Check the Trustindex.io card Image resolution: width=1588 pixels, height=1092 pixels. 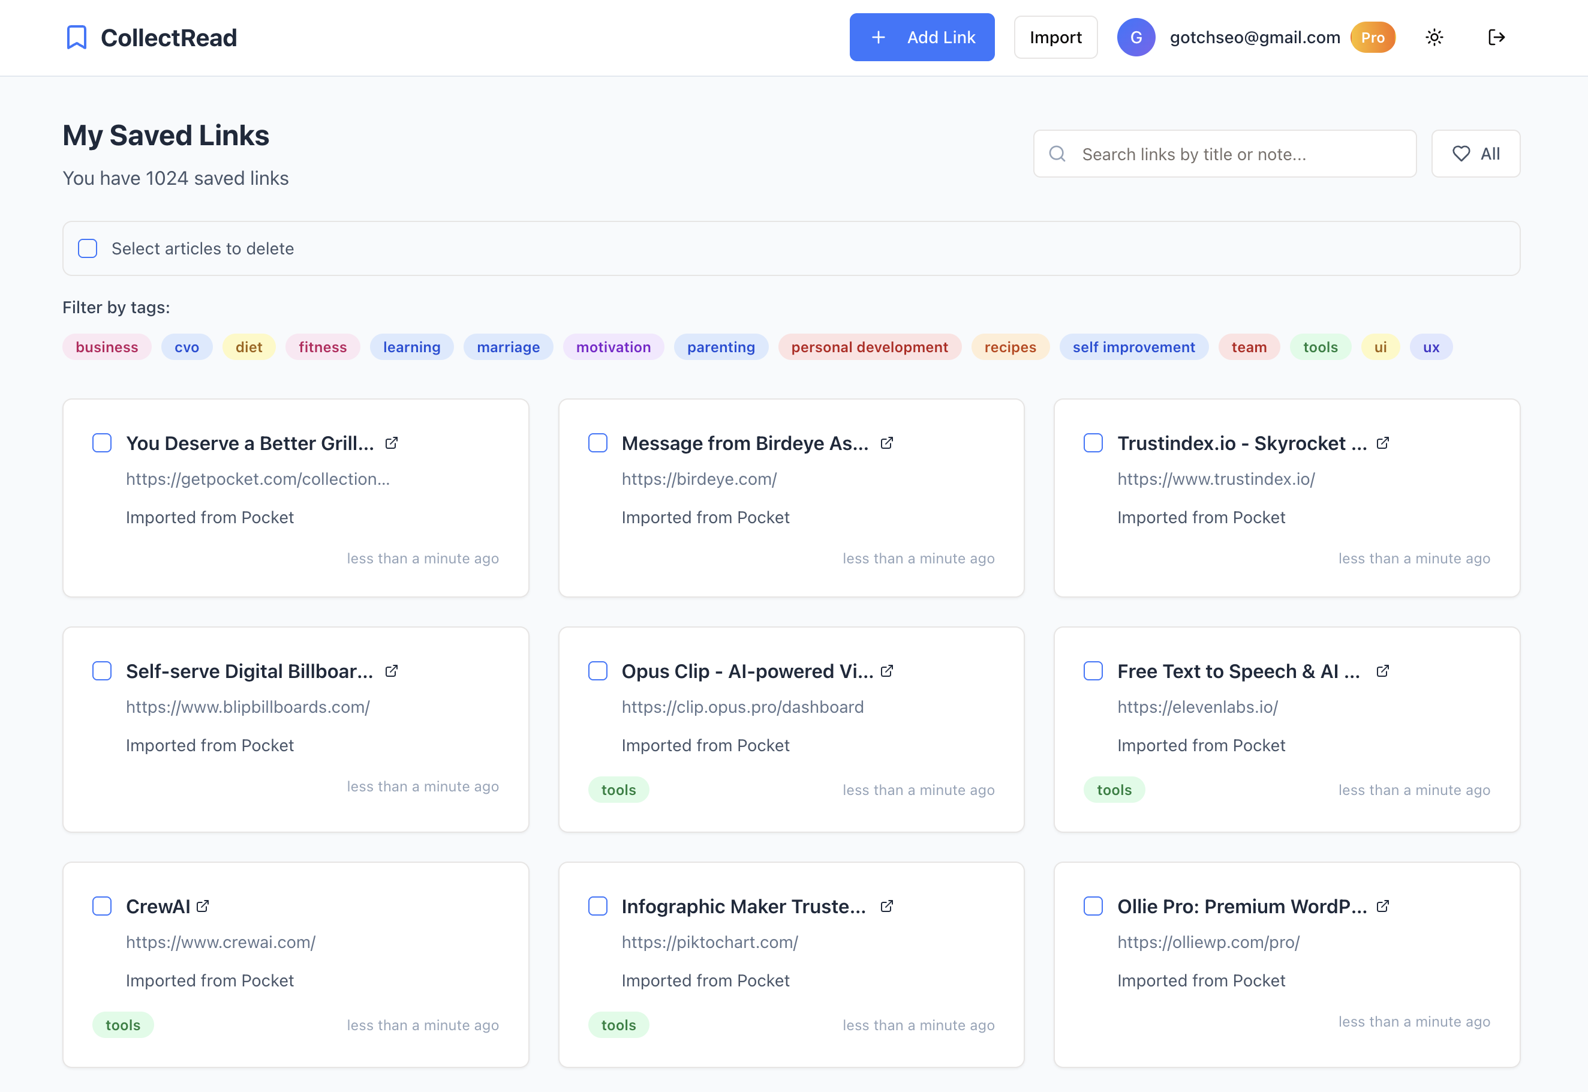tap(1093, 443)
